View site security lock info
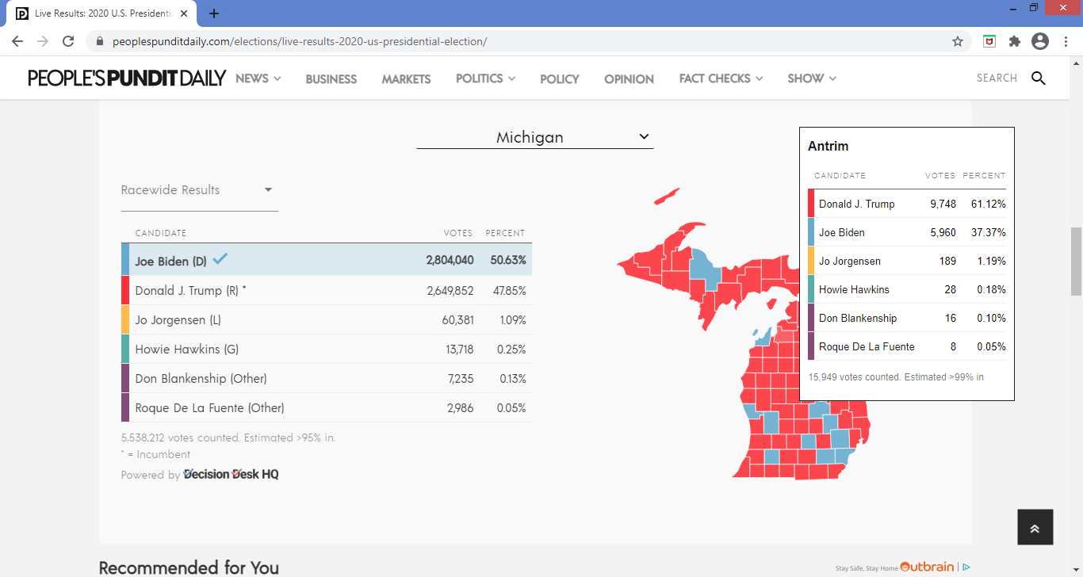Image resolution: width=1083 pixels, height=577 pixels. [x=99, y=41]
